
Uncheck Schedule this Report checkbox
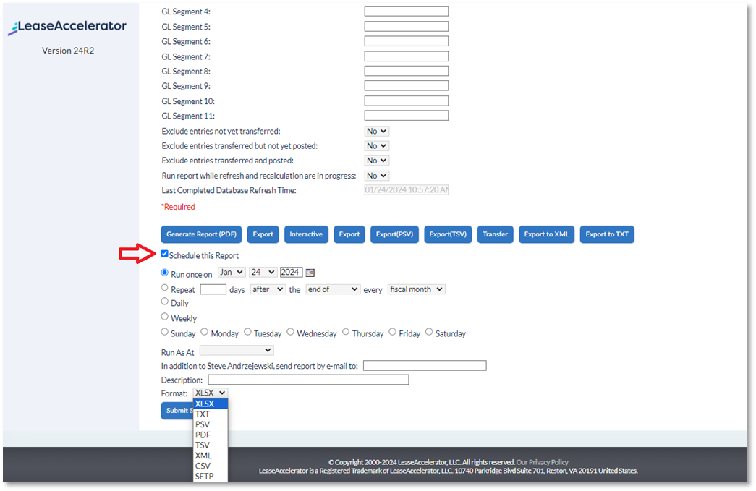point(164,254)
